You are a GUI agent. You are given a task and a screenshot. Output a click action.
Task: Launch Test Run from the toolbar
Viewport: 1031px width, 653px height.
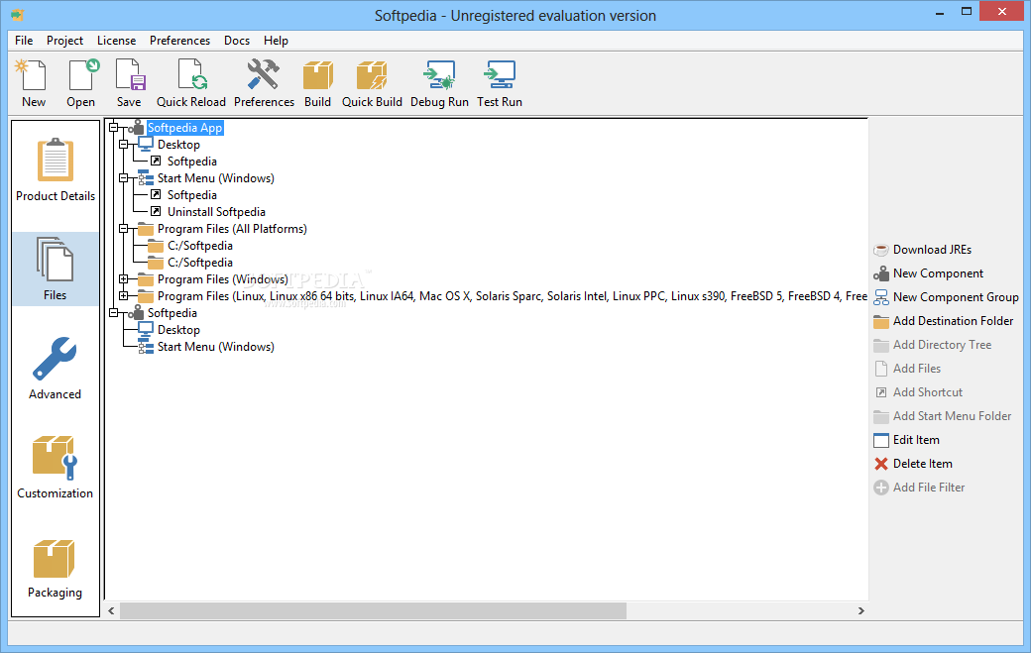click(x=500, y=83)
